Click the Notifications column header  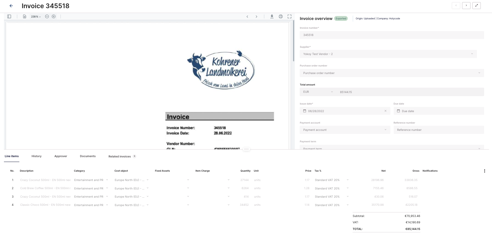coord(430,171)
